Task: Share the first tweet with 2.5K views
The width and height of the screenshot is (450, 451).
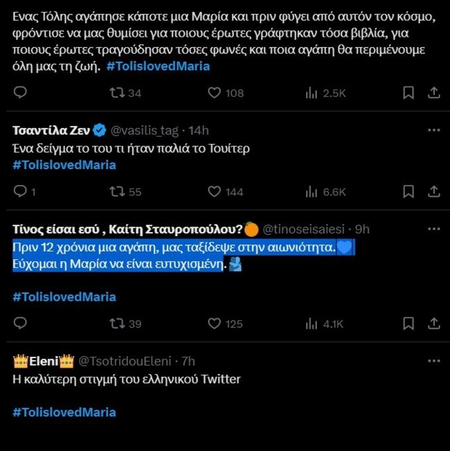Action: coord(434,93)
